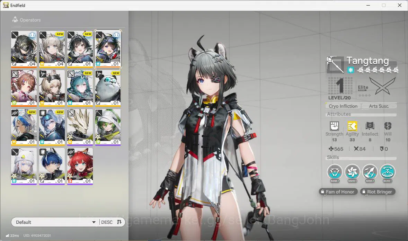This screenshot has height=241, width=408.
Task: Select the green-haired hooded operator card
Action: click(108, 127)
